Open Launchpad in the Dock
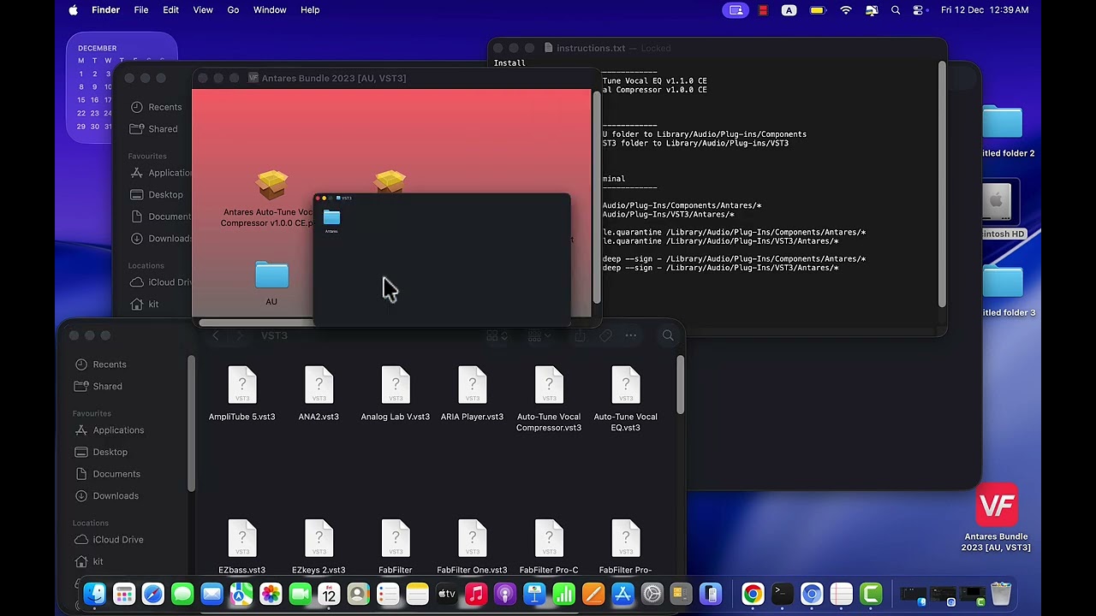Screen dimensions: 1096x616 click(124, 594)
